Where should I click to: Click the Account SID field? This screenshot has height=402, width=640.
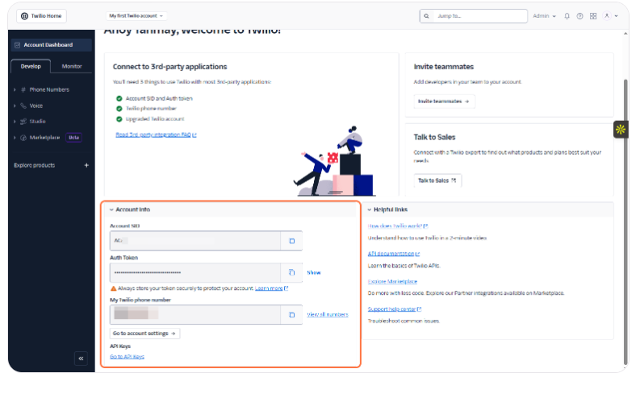point(195,241)
